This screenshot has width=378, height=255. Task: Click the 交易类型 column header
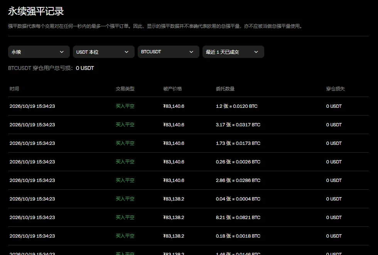click(x=125, y=88)
